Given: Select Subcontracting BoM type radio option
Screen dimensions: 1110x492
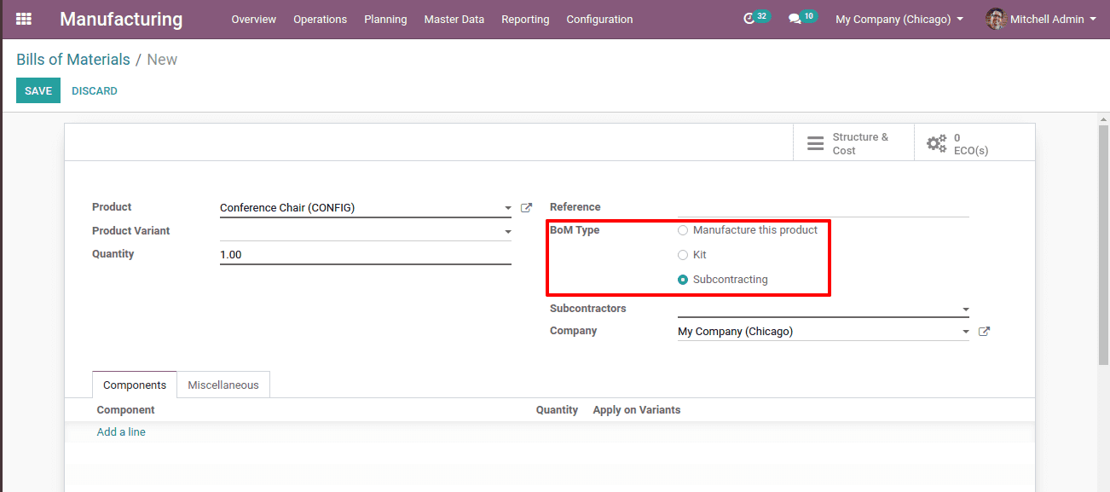Looking at the screenshot, I should tap(682, 280).
